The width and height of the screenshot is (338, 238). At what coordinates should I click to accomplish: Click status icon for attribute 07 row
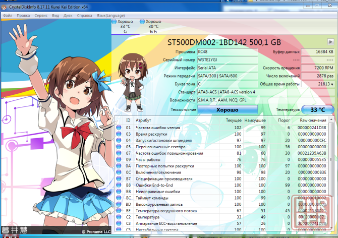[x=119, y=153]
